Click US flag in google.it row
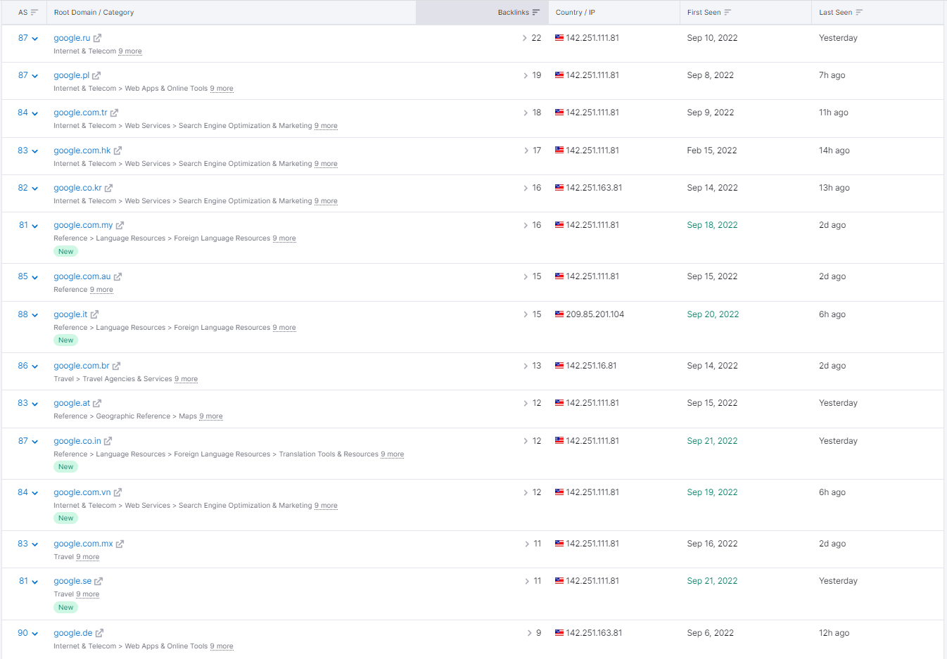This screenshot has width=947, height=659. click(559, 314)
